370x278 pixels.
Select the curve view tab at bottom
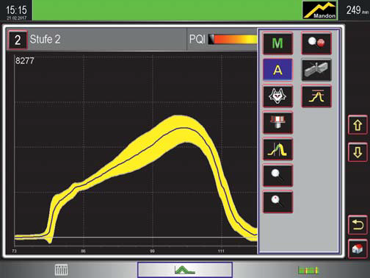[x=185, y=270]
